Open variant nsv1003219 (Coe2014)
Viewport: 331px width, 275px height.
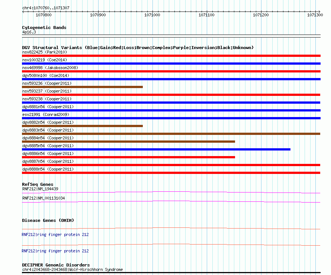pyautogui.click(x=45, y=60)
